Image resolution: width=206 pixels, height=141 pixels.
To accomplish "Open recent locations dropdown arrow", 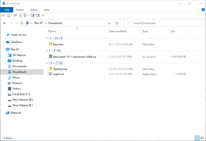I will tap(17, 23).
